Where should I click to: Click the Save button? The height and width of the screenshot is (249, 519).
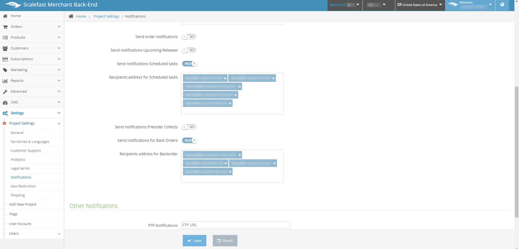pos(194,241)
